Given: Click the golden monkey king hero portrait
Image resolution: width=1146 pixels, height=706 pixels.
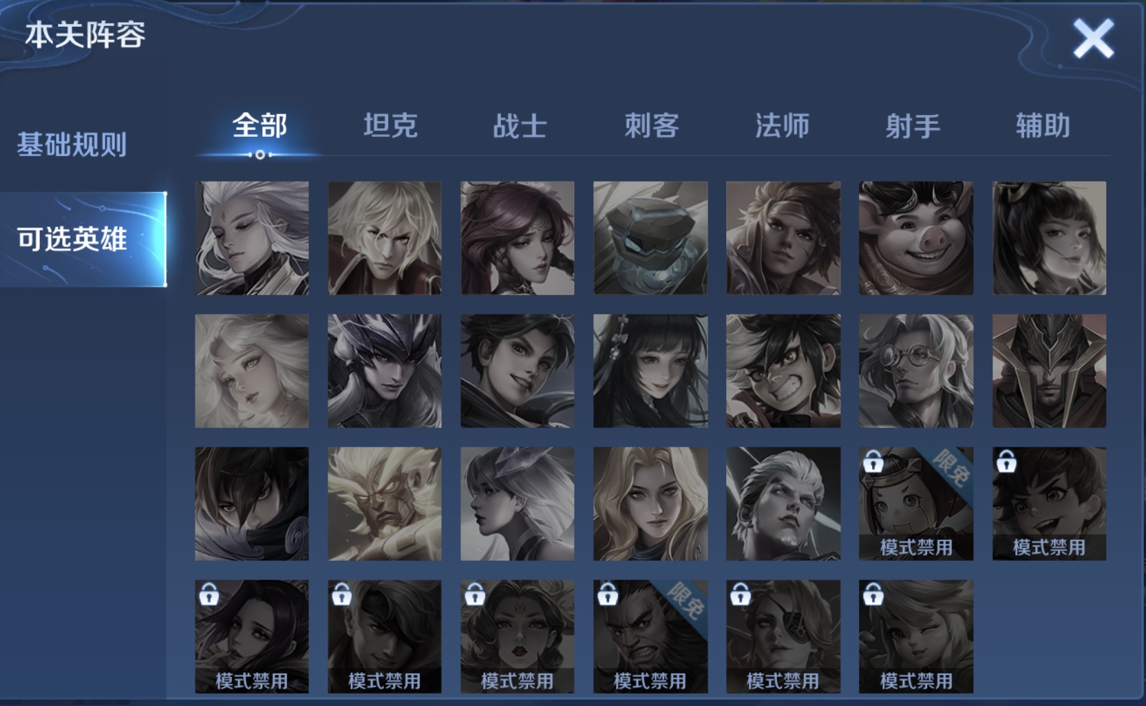Looking at the screenshot, I should pyautogui.click(x=385, y=504).
